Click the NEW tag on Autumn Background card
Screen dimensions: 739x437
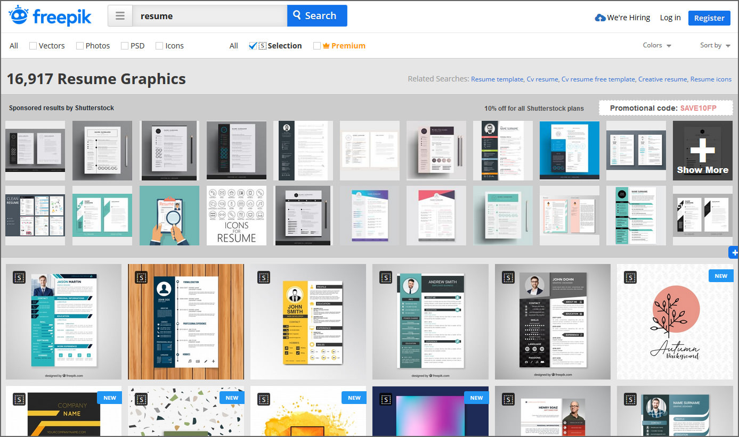click(721, 276)
